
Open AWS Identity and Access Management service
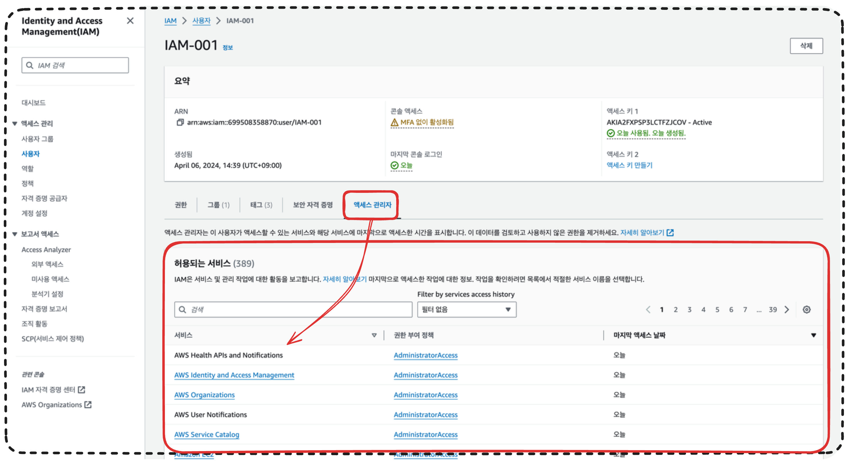pyautogui.click(x=234, y=375)
